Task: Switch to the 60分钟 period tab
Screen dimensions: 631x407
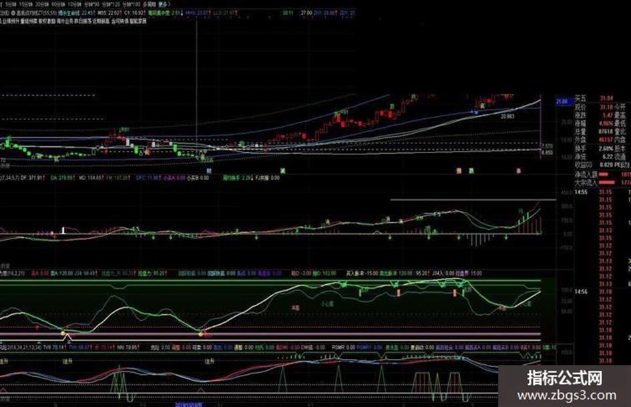Action: 59,4
